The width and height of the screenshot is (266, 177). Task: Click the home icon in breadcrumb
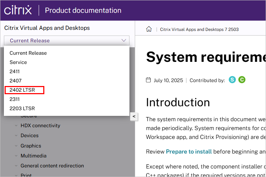tap(149, 29)
